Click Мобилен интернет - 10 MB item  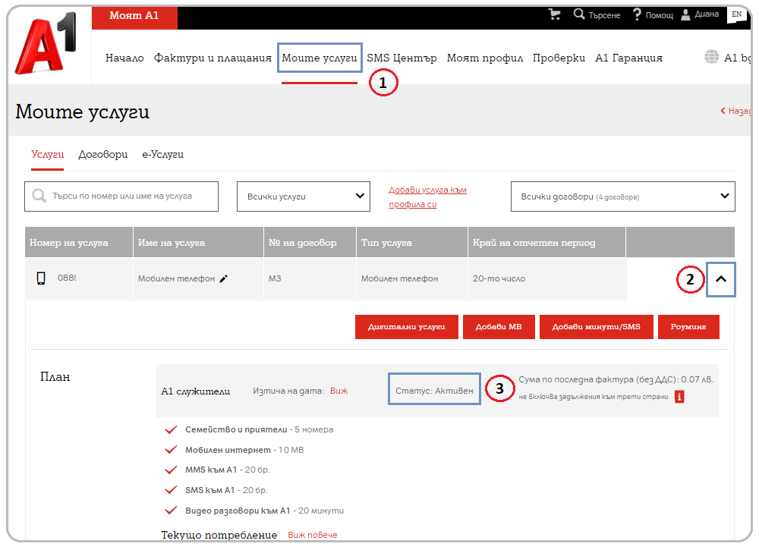pyautogui.click(x=244, y=450)
